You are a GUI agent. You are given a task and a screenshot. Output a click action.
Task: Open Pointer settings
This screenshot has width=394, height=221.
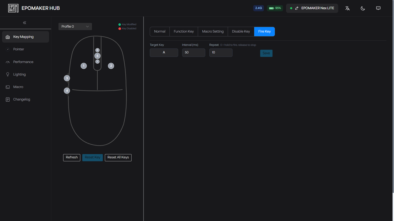coord(25,49)
